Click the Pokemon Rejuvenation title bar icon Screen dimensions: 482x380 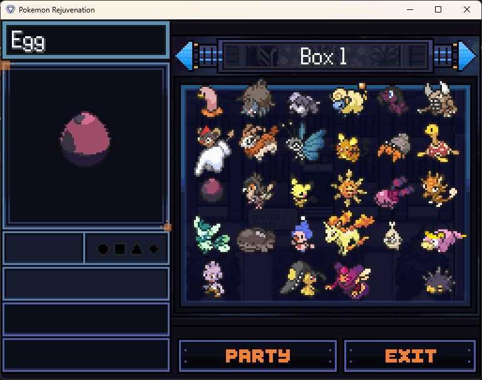click(x=11, y=9)
